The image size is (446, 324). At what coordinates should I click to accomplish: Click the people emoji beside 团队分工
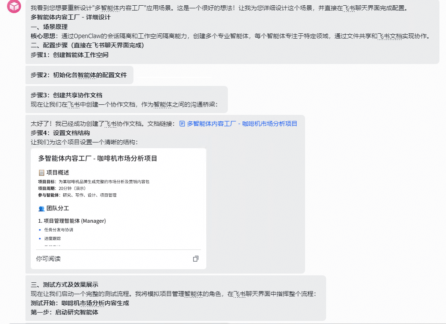click(42, 208)
